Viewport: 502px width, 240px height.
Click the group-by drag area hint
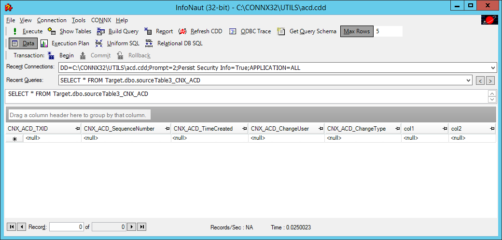click(78, 115)
